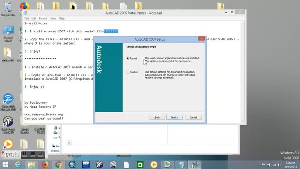The width and height of the screenshot is (300, 169).
Task: Click the Notepad title bar icon
Action: [x=26, y=13]
